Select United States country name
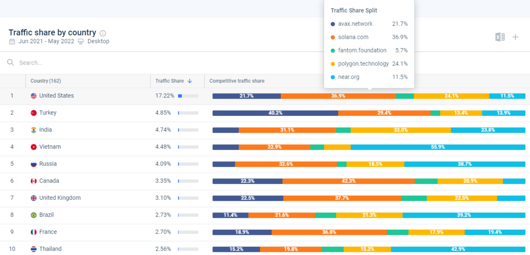 pos(56,96)
